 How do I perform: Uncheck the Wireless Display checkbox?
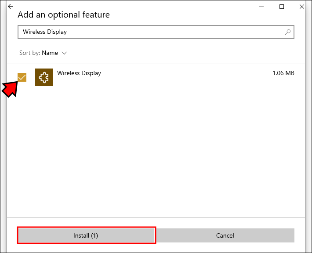coord(22,77)
